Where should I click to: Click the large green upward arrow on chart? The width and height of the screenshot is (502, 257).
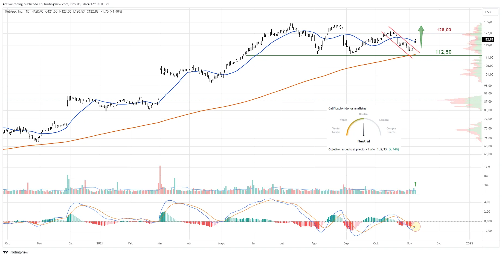click(x=421, y=36)
